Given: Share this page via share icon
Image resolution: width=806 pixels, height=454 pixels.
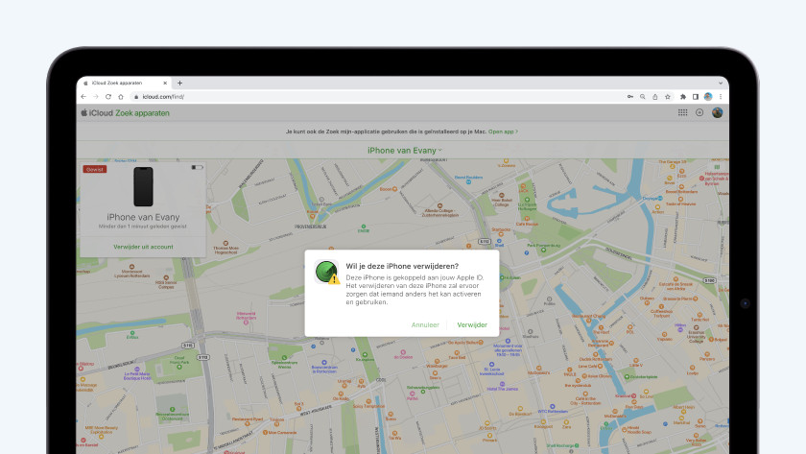Looking at the screenshot, I should point(654,97).
